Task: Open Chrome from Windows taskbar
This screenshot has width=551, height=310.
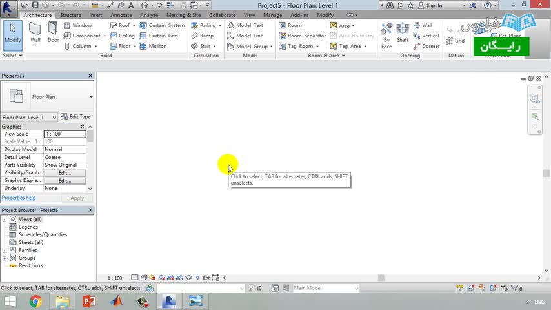Action: point(35,302)
